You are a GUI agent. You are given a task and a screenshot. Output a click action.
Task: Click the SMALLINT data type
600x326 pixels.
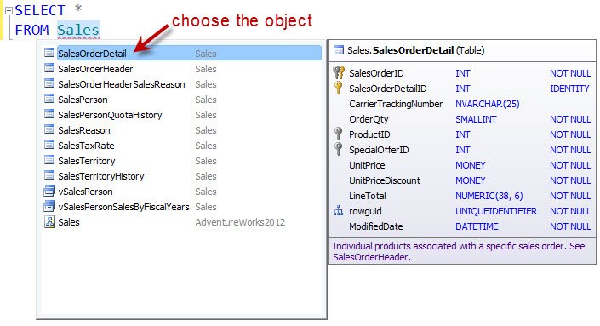coord(476,119)
